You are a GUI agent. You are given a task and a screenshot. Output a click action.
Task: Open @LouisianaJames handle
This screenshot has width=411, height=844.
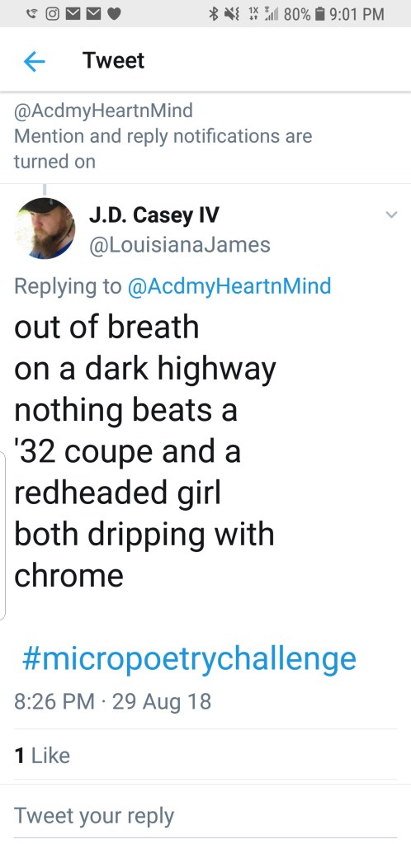pyautogui.click(x=179, y=245)
